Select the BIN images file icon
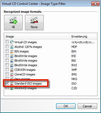Screen dimensions: 101x113 coord(12,51)
